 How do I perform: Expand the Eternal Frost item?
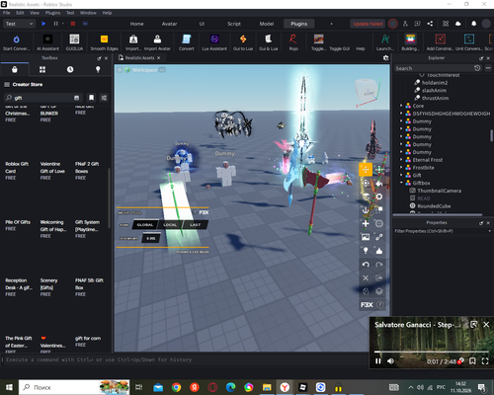coord(401,160)
